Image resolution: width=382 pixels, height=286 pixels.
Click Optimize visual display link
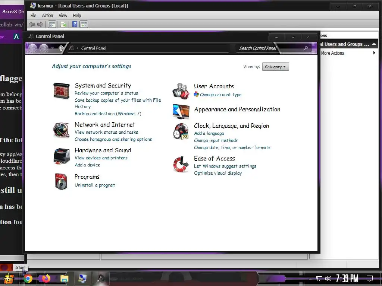pos(218,173)
